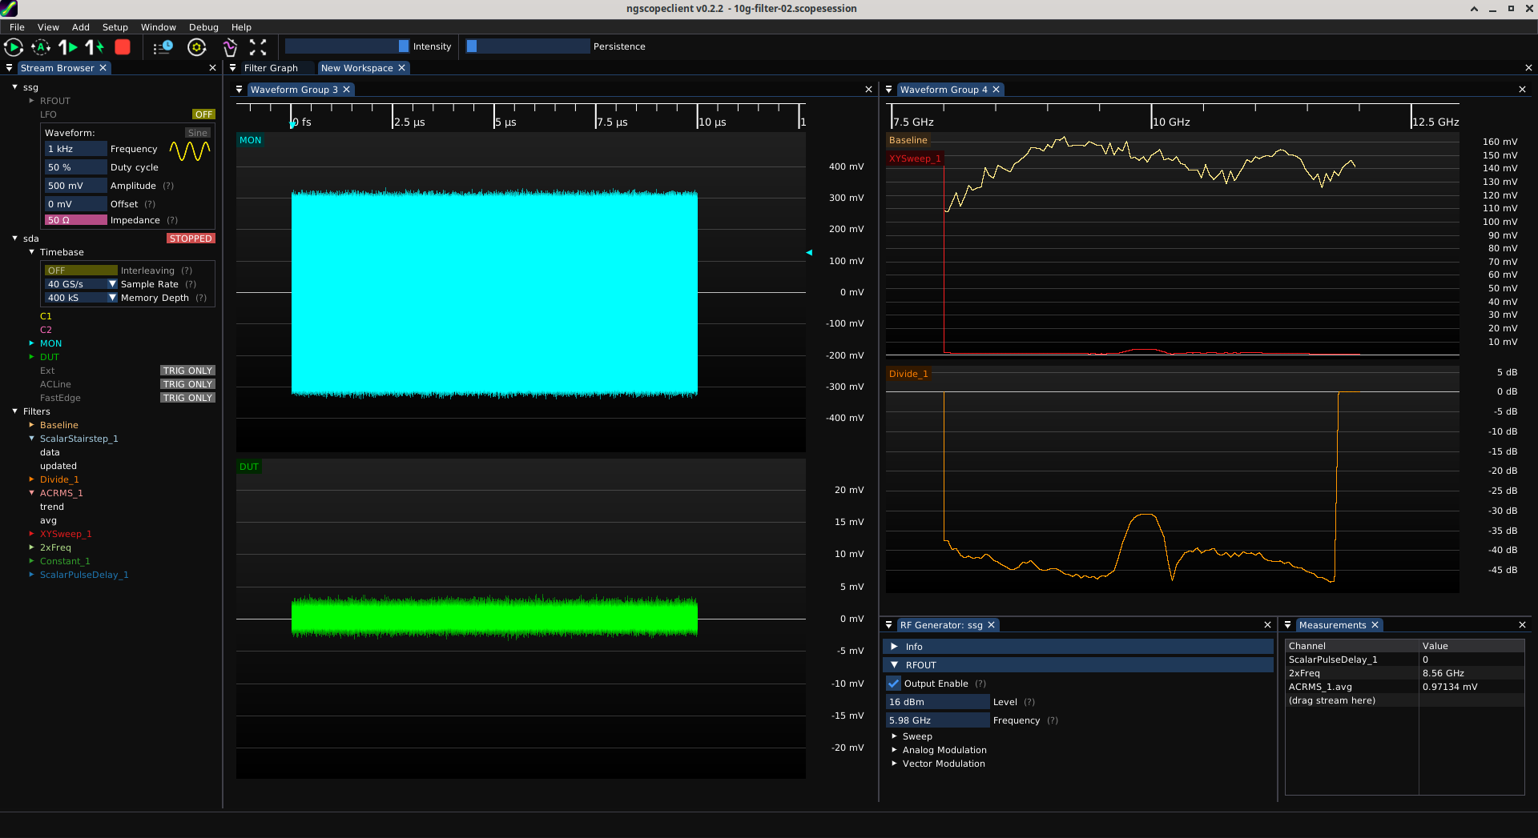Click the Baseline trace label
The image size is (1538, 838).
click(x=908, y=140)
